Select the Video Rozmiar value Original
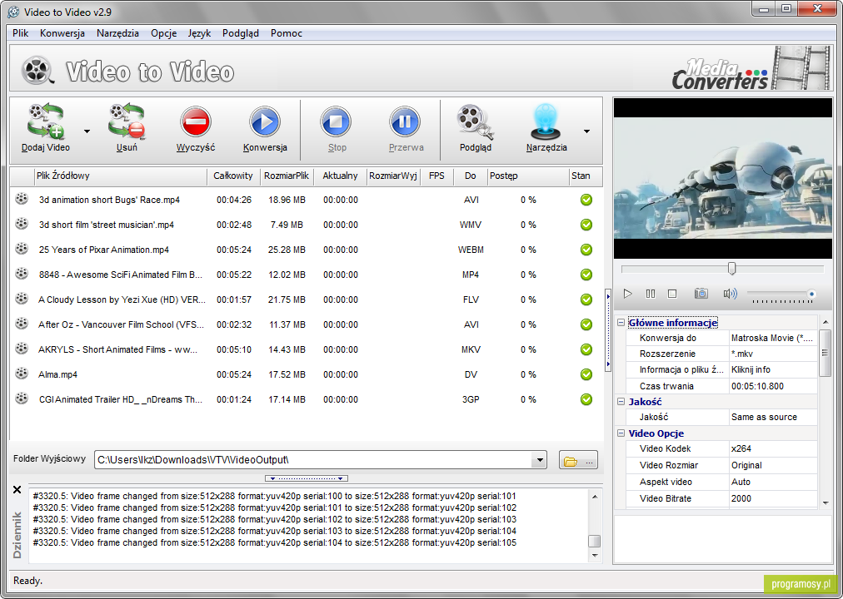 pos(772,465)
